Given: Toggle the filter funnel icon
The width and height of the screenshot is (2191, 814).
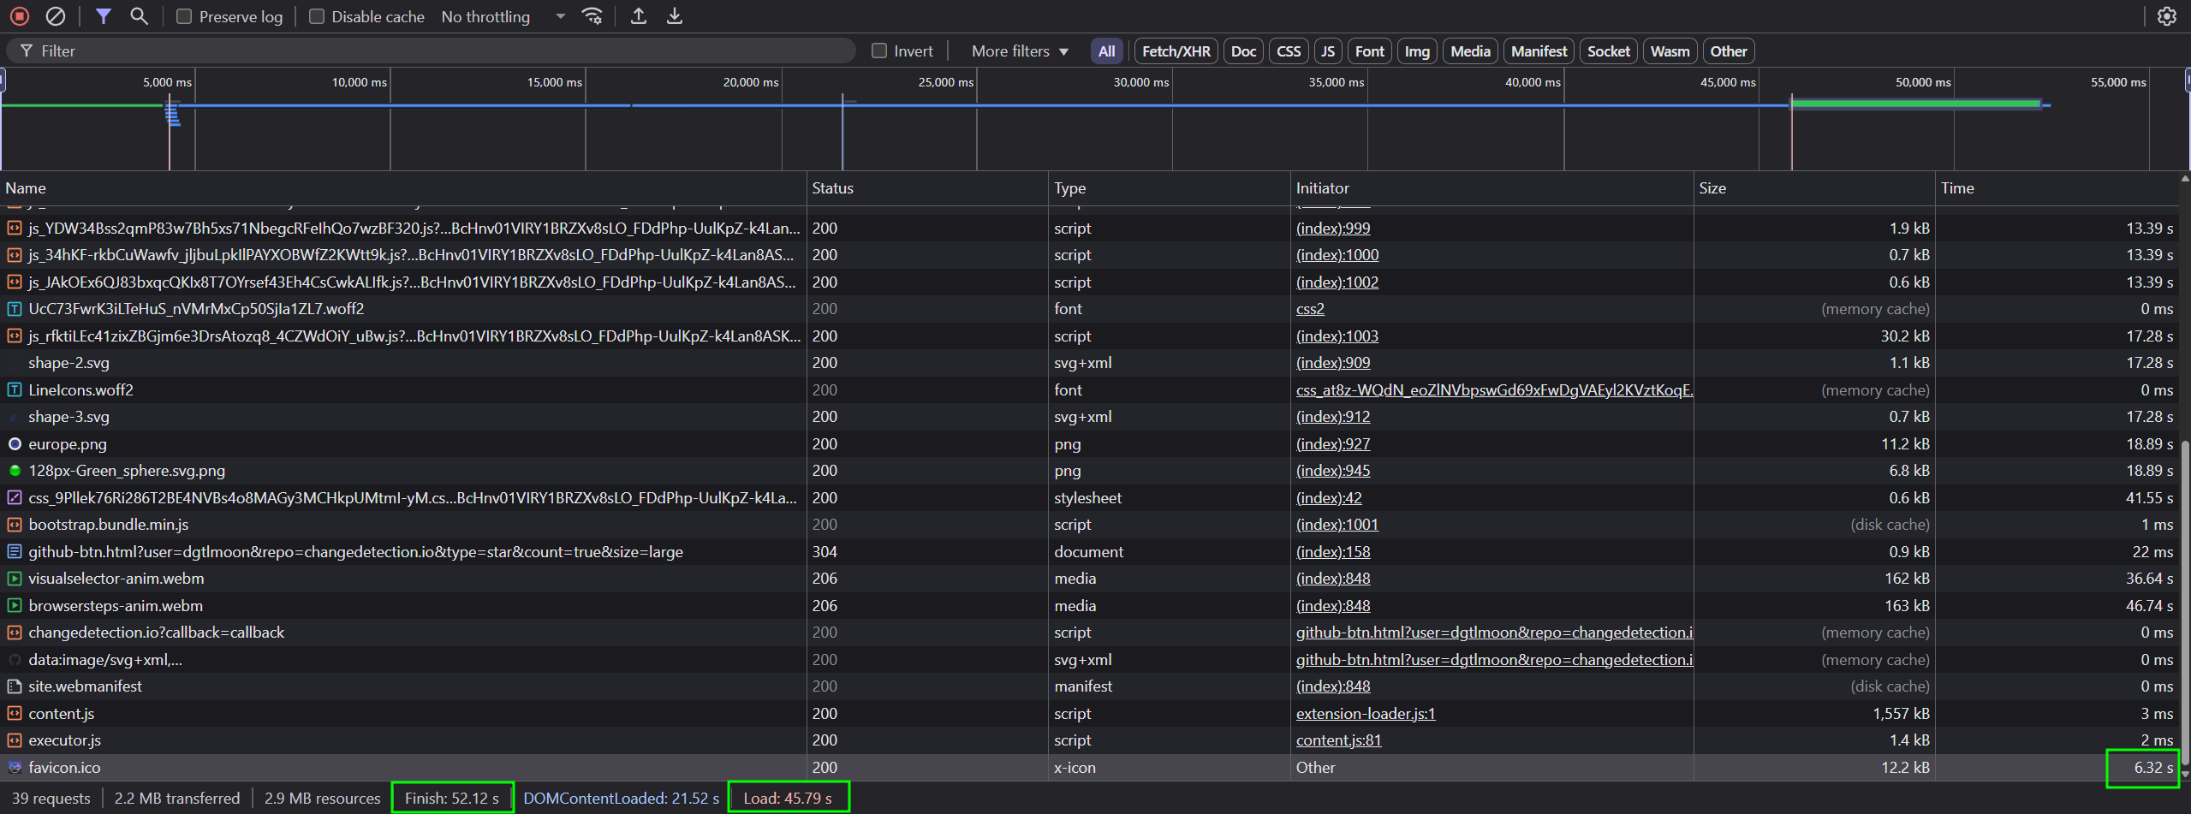Looking at the screenshot, I should 103,16.
